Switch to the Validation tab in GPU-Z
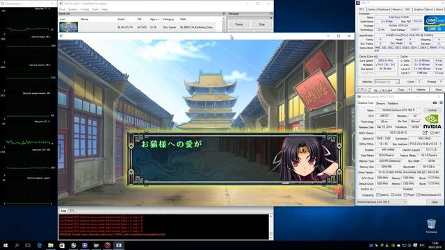Screen dimensions: 445x250 tap(393, 103)
